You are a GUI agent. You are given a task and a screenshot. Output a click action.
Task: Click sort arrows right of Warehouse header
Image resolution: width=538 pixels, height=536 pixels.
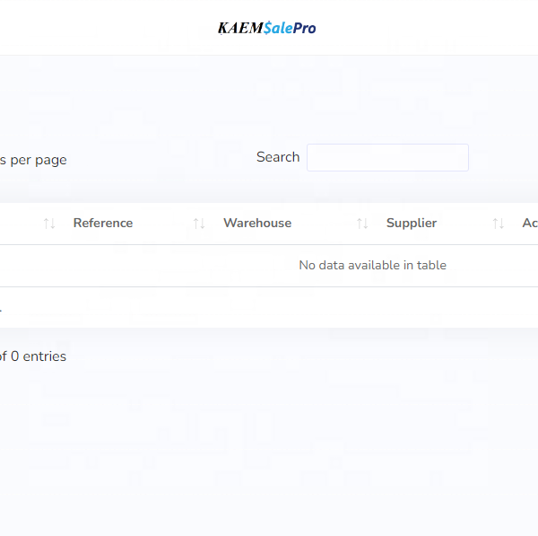coord(362,224)
